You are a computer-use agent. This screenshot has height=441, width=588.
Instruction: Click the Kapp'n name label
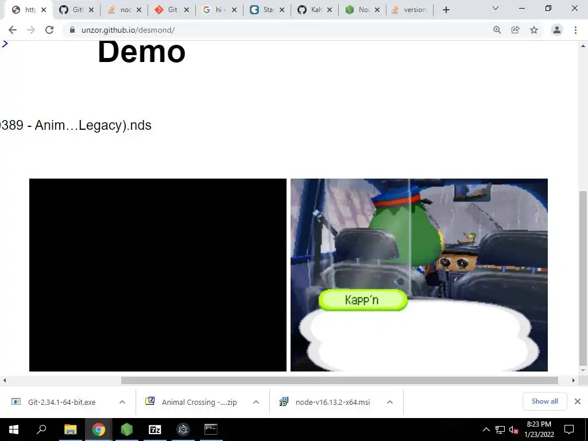click(x=363, y=300)
